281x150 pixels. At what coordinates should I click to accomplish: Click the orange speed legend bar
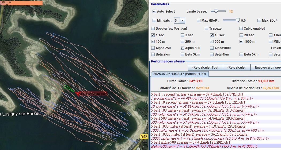tap(21, 3)
